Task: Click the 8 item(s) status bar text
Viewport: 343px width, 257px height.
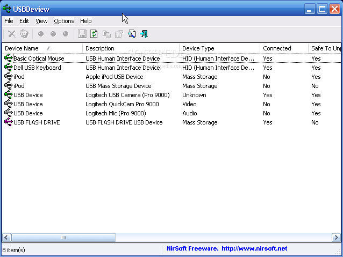Action: pos(13,250)
